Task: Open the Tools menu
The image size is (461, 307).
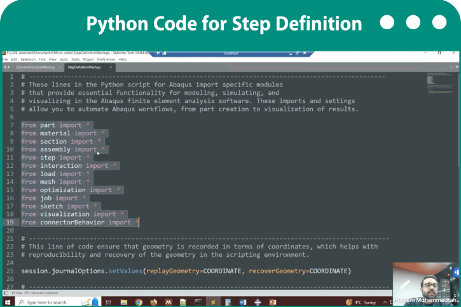Action: (75, 59)
